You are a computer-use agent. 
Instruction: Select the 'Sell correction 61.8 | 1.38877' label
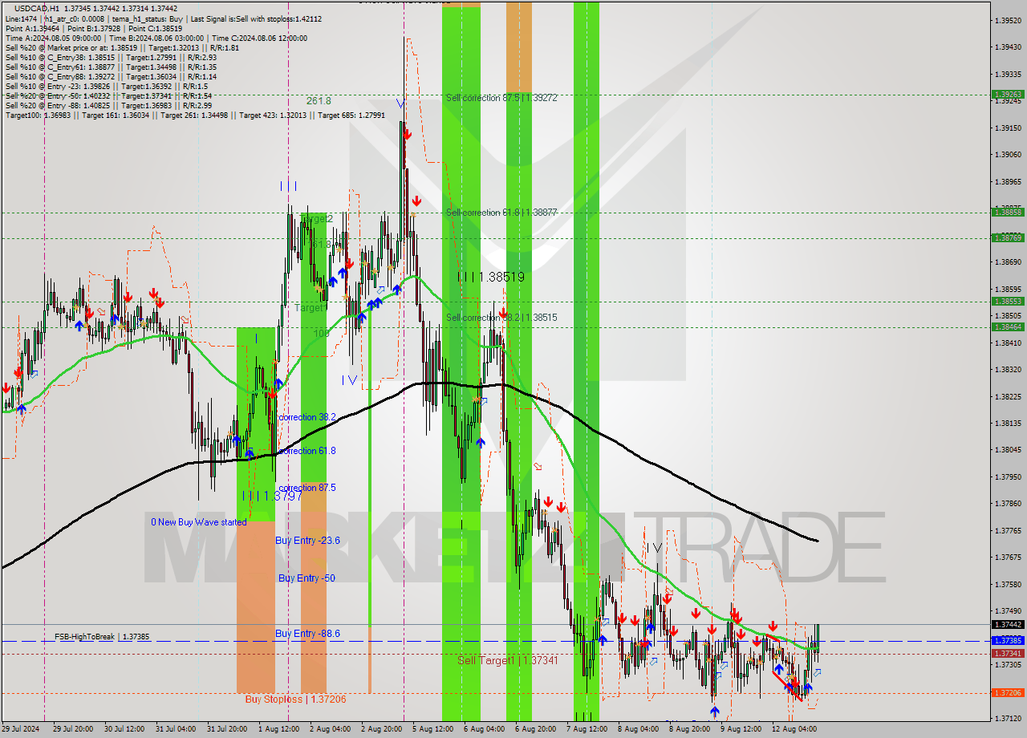501,213
